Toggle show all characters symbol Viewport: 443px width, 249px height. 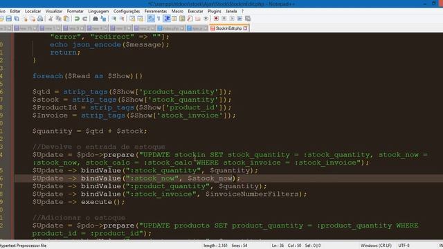pyautogui.click(x=159, y=19)
